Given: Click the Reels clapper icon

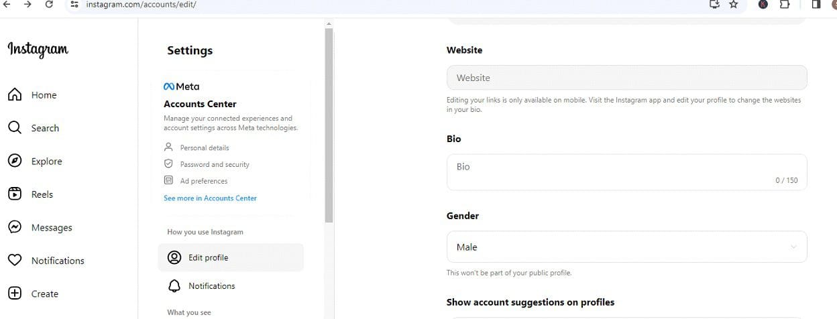Looking at the screenshot, I should tap(15, 194).
